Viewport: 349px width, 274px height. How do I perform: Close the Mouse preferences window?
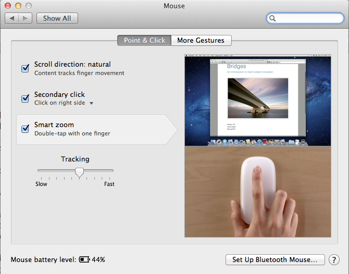pos(8,6)
